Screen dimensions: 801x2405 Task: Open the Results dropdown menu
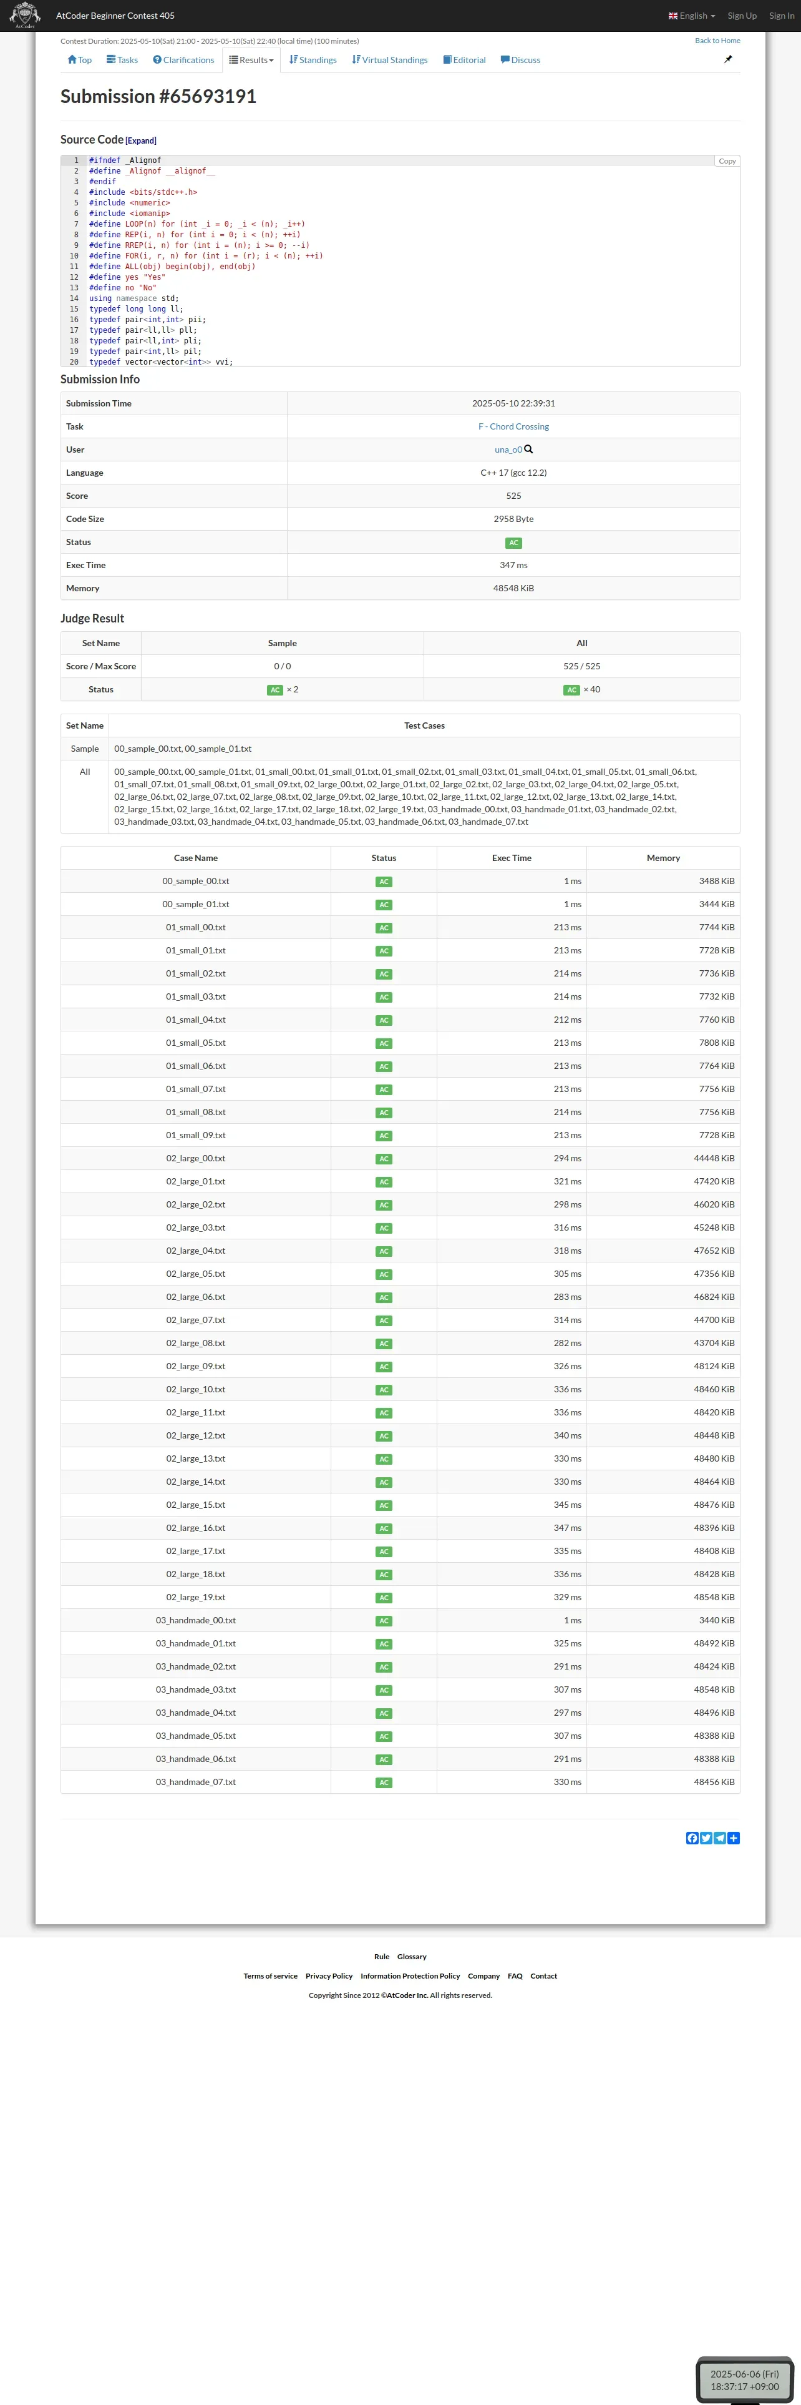(252, 60)
